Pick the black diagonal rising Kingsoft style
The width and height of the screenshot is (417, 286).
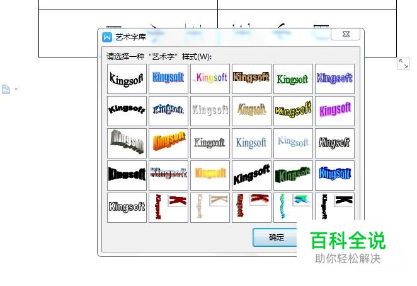tap(251, 176)
